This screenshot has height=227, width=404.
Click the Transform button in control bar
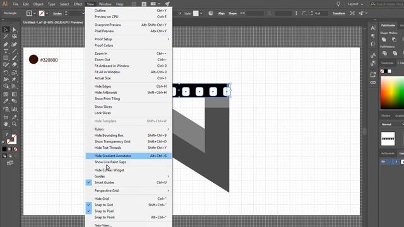pyautogui.click(x=338, y=13)
